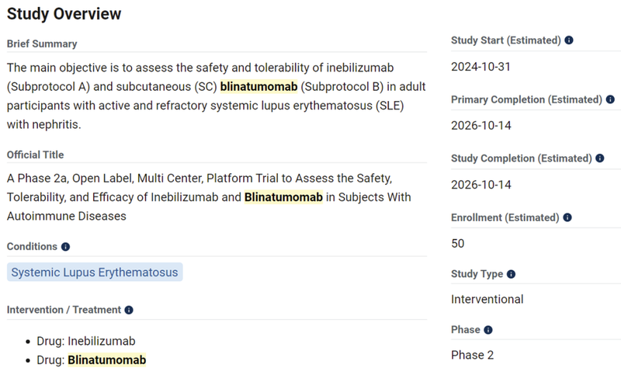The image size is (621, 375).
Task: Click the Study Start (Estimated) info icon
Action: (x=569, y=40)
